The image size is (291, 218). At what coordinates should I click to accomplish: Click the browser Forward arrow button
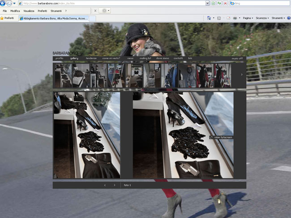coord(9,3)
